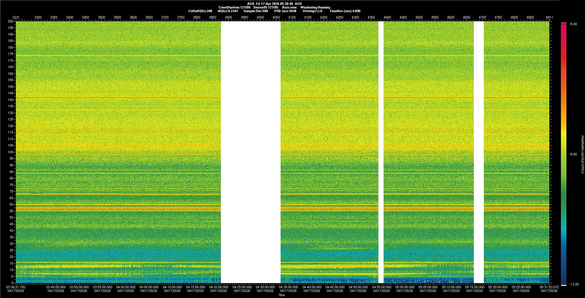Viewport: 585px width, 298px height.
Task: Click the widest white data gap
Action: (x=250, y=152)
